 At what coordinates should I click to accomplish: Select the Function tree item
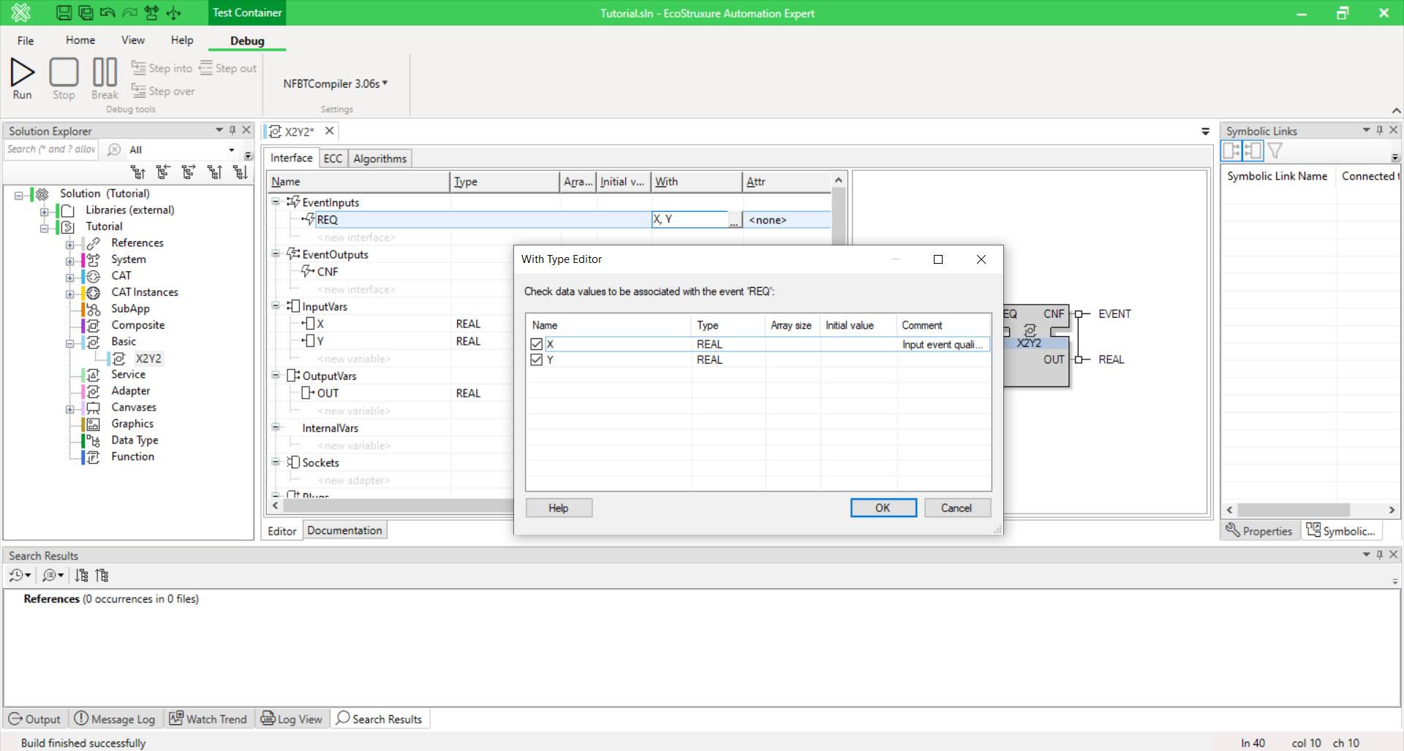click(132, 457)
